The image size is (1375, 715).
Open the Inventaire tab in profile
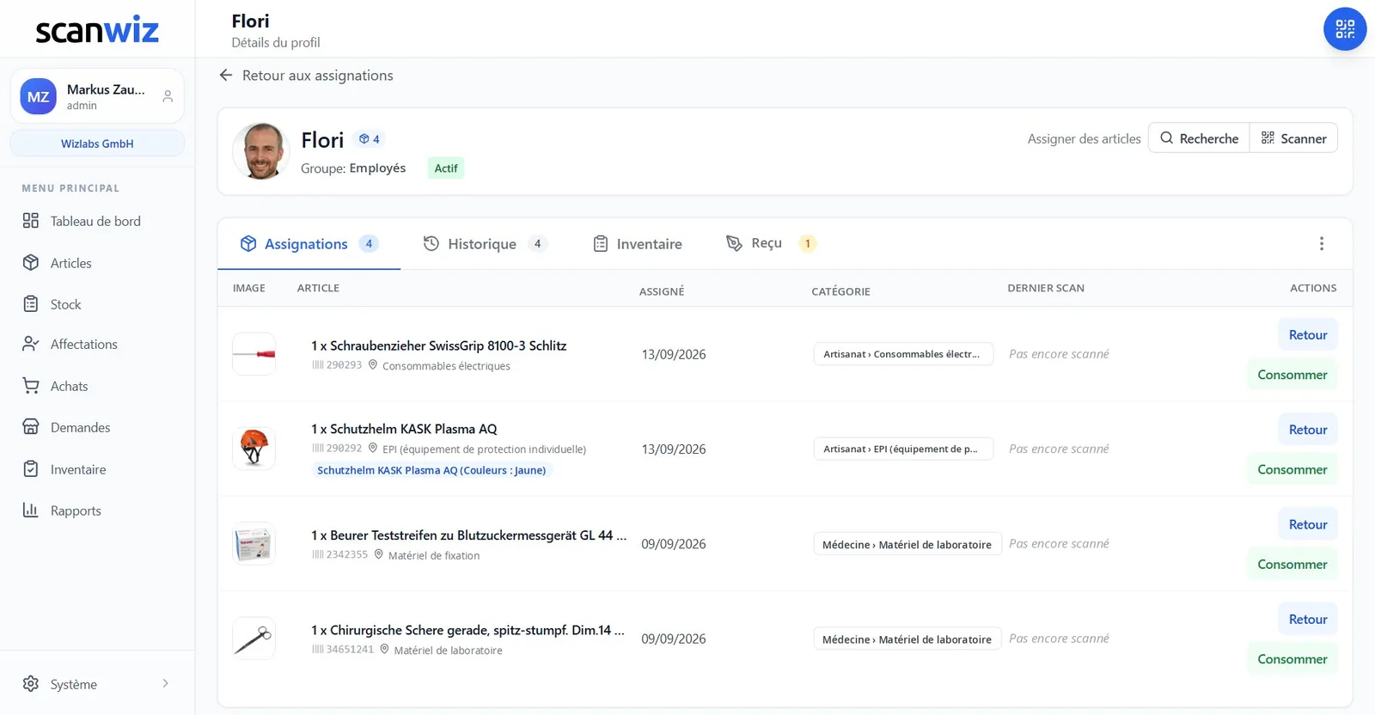point(638,244)
